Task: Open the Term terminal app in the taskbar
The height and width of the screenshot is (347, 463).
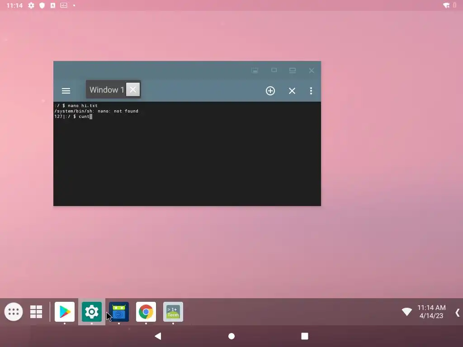Action: 173,312
